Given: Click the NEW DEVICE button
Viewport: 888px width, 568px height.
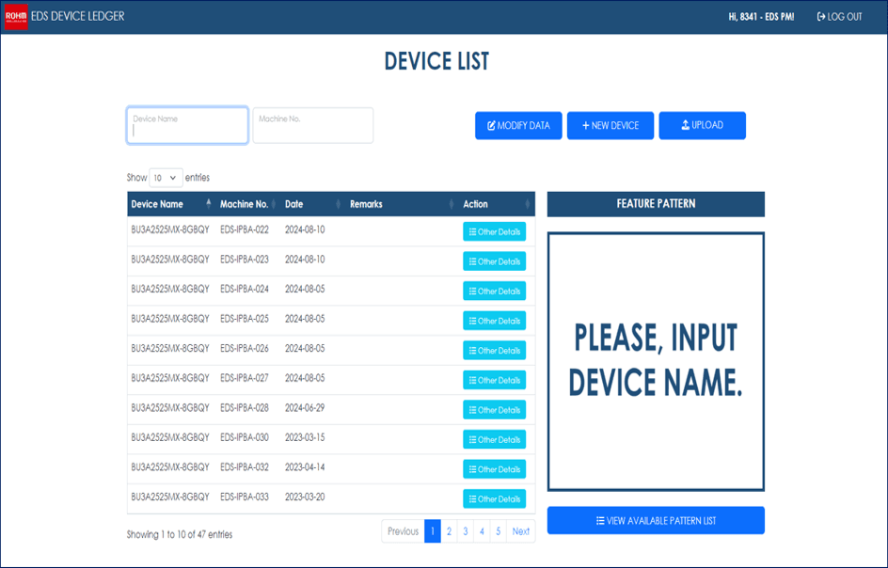Looking at the screenshot, I should click(610, 126).
